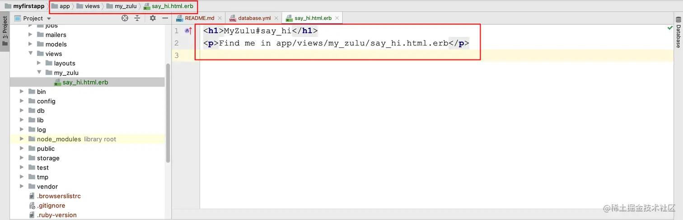The height and width of the screenshot is (220, 683).
Task: Click the gutter navigate-to-action icon on line 1
Action: (x=189, y=31)
